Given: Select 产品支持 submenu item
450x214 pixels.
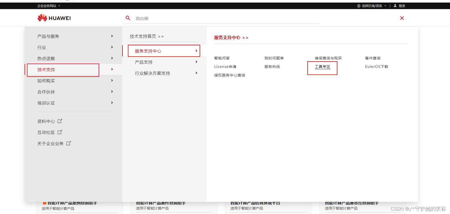Looking at the screenshot, I should click(x=144, y=62).
